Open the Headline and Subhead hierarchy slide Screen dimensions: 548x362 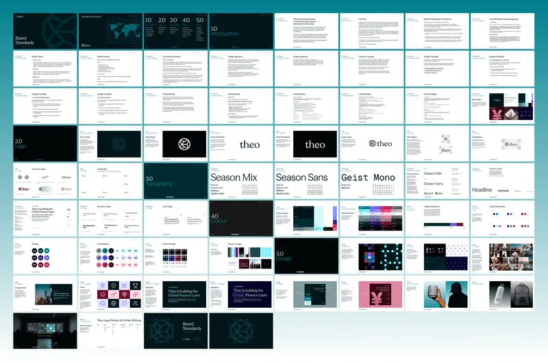[503, 181]
